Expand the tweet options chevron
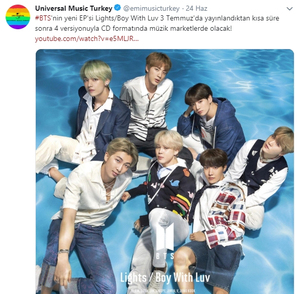Screen dimensions: 298x294 coord(289,9)
